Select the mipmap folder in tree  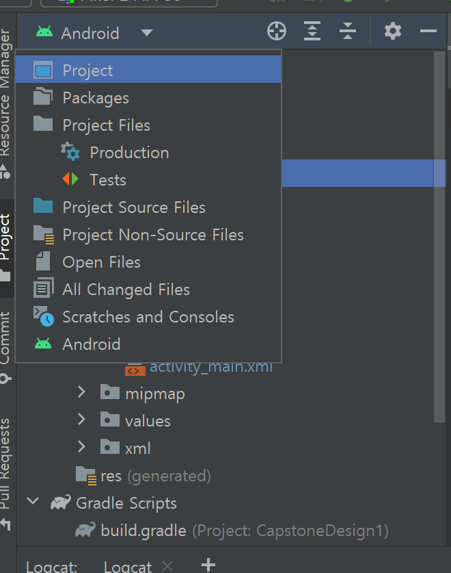[154, 394]
